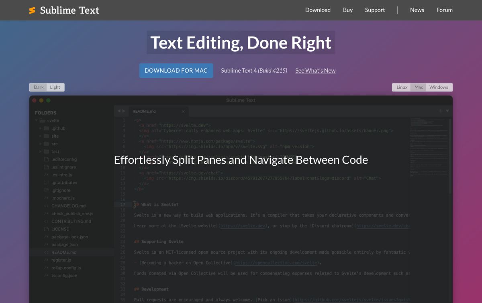Screen dimensions: 482x303
Task: Open News from the top navigation
Action: coord(417,10)
